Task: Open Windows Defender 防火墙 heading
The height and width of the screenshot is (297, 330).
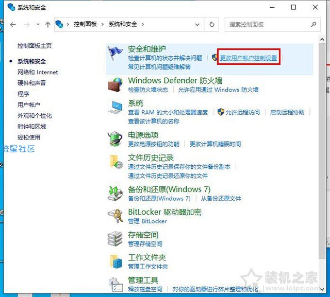Action: (175, 80)
